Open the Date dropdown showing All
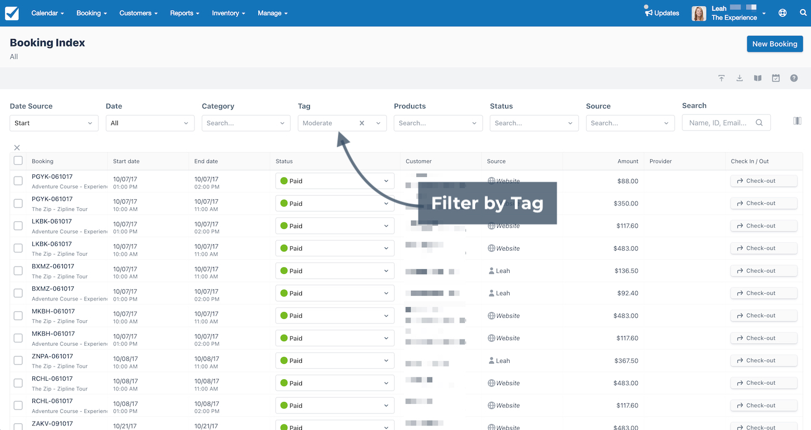The width and height of the screenshot is (811, 430). click(150, 123)
